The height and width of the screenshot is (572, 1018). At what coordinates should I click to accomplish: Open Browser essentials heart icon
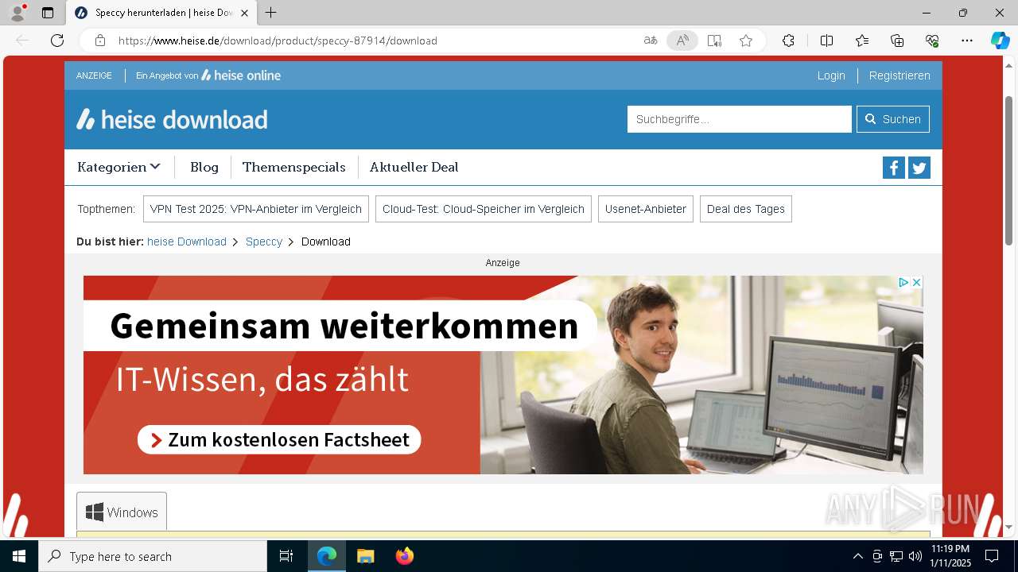click(932, 41)
